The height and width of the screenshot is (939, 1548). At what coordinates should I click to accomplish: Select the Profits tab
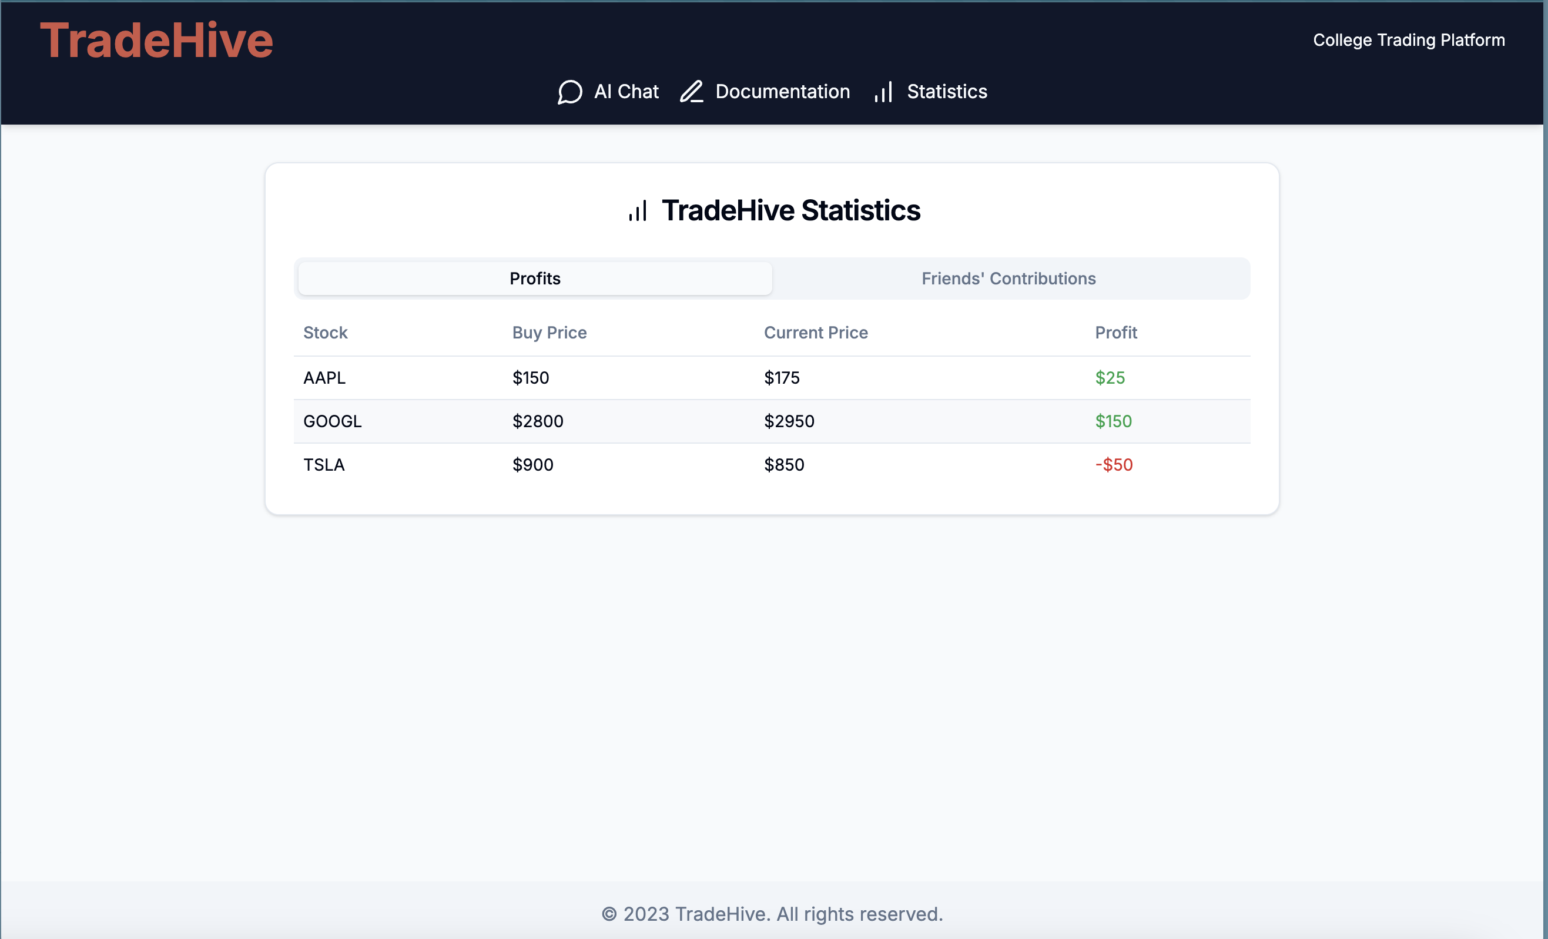[535, 279]
